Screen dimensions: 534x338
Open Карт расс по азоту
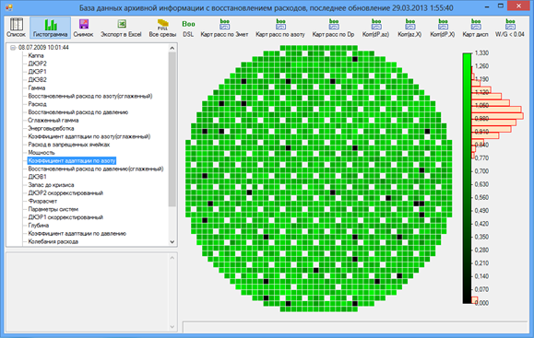[280, 28]
